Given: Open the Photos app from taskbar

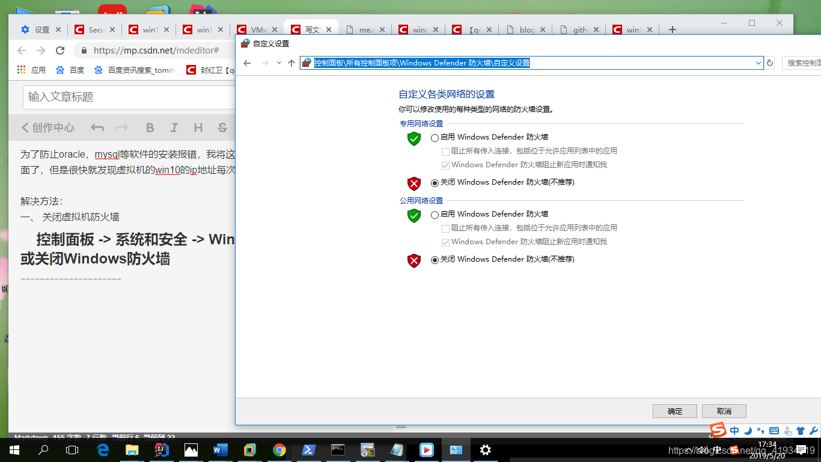Looking at the screenshot, I should click(191, 449).
